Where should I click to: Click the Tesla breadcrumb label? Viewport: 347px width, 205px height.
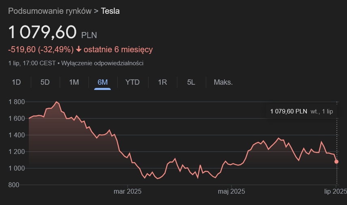click(x=110, y=11)
